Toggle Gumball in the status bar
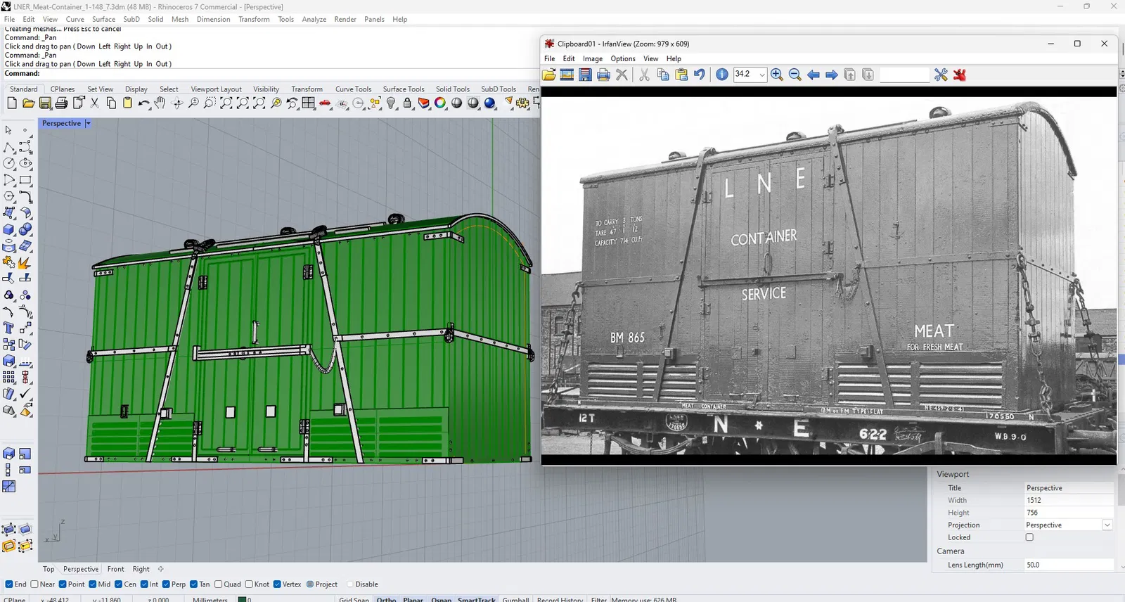 [515, 599]
